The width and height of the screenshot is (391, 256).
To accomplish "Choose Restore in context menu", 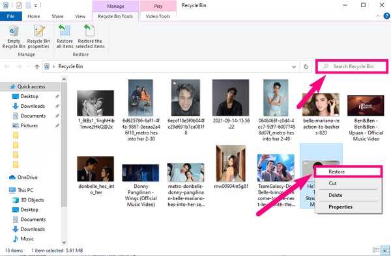I will coord(348,172).
